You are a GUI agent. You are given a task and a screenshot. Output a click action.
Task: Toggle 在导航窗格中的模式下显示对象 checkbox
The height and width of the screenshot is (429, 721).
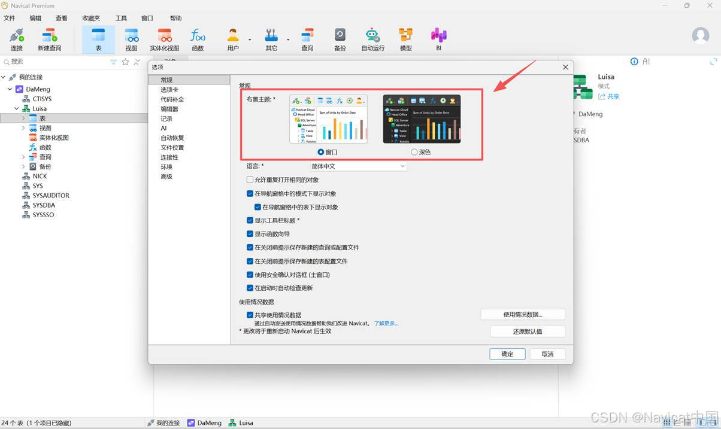point(250,193)
